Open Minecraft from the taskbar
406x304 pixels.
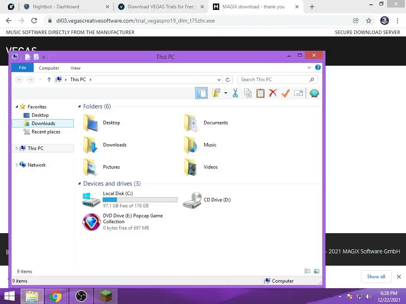[x=106, y=296]
